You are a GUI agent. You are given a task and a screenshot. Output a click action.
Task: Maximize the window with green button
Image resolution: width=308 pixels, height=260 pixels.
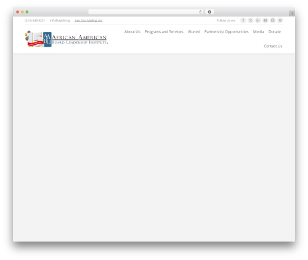(27, 12)
